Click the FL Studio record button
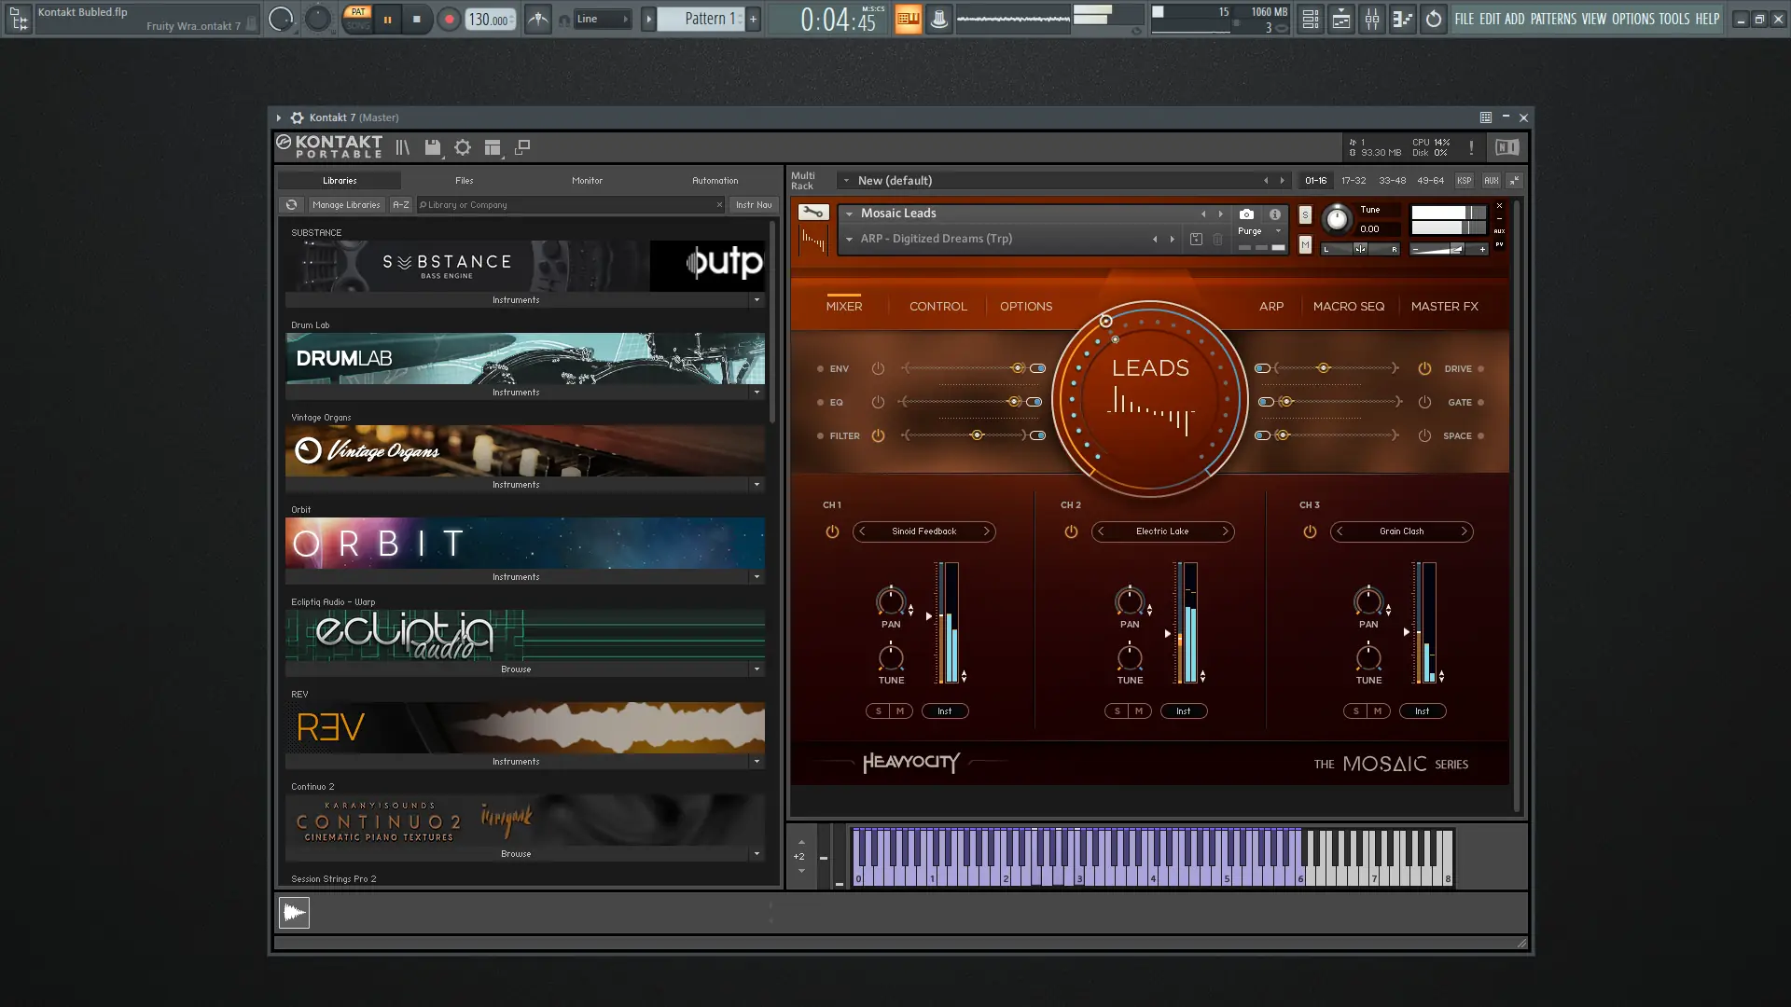 coord(449,19)
